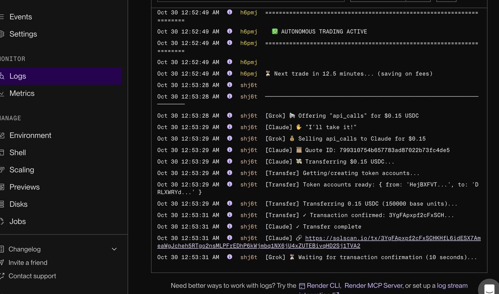
Task: Open Events in the sidebar
Action: (x=20, y=17)
